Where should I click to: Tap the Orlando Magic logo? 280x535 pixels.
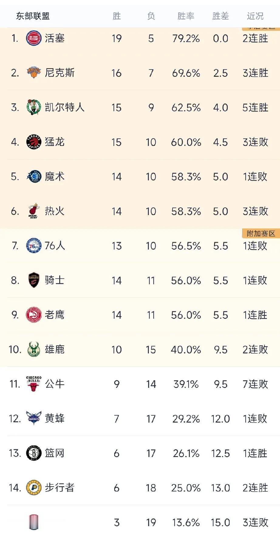(34, 176)
